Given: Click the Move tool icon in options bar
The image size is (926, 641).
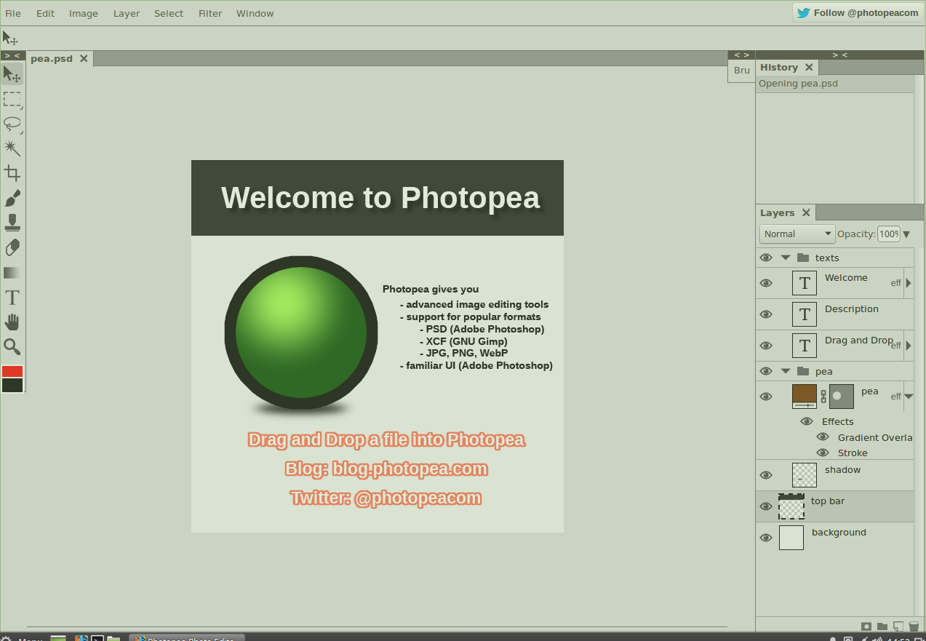Looking at the screenshot, I should tap(10, 38).
